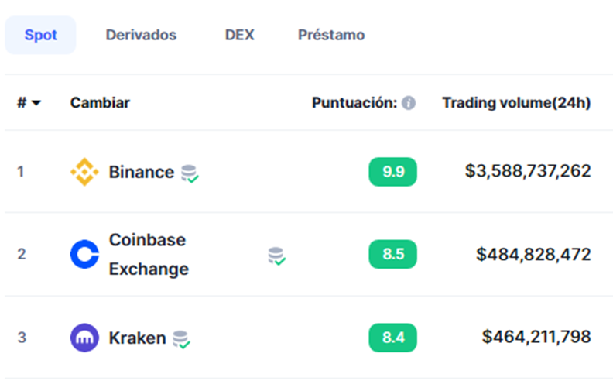Open the Binance exchange link
Viewport: 613px width, 391px height.
(x=142, y=172)
